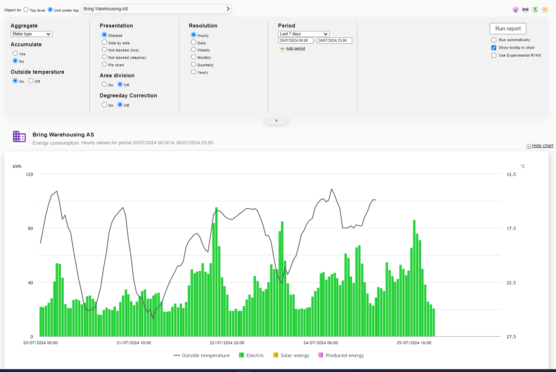The height and width of the screenshot is (372, 556).
Task: Click the print report icon
Action: pyautogui.click(x=525, y=10)
